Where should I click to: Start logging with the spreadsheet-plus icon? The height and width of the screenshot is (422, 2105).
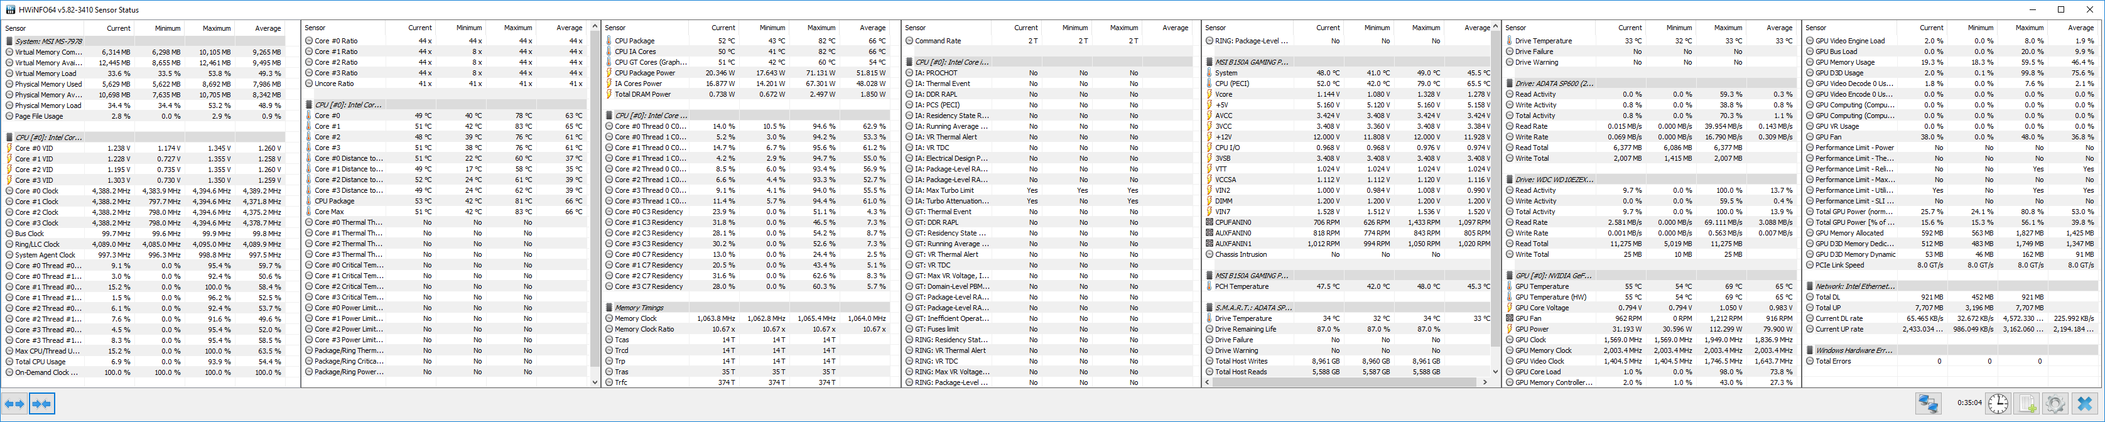(2027, 403)
